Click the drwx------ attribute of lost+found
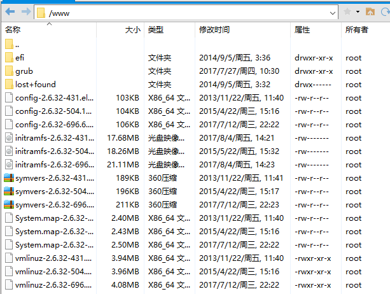Viewport: 390px width, 294px height. pyautogui.click(x=313, y=85)
